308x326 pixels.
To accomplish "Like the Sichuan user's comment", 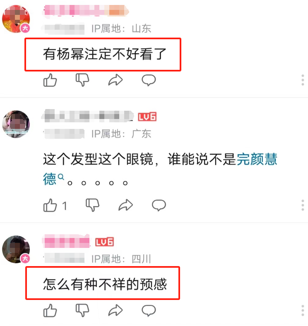I will point(50,310).
